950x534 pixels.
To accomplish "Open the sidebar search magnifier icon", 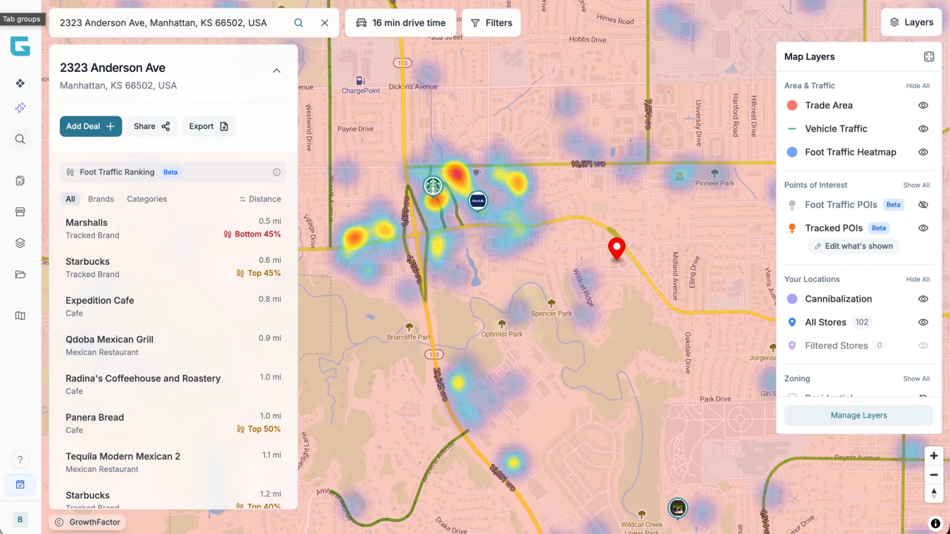I will [x=20, y=139].
